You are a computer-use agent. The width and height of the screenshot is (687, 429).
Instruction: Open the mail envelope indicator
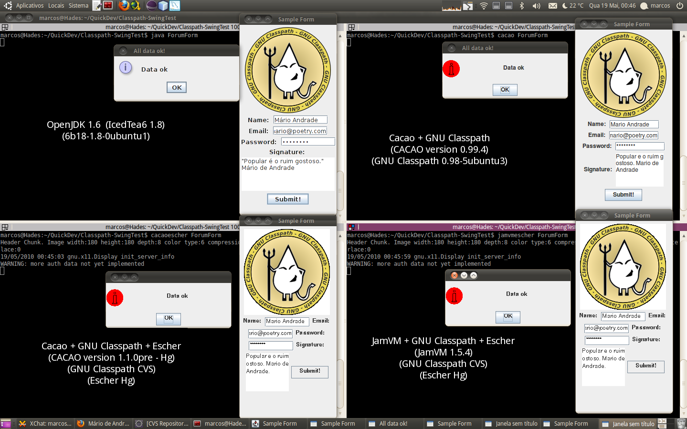(552, 6)
